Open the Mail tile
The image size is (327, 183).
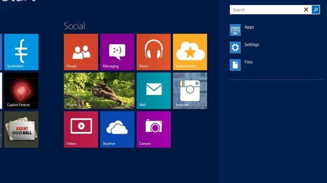tap(153, 91)
